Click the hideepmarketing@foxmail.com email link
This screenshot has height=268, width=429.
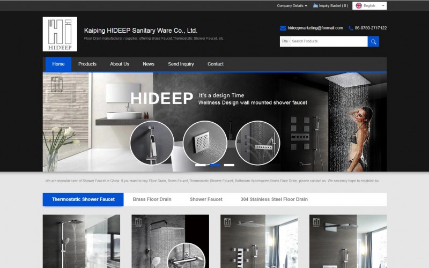pos(315,28)
